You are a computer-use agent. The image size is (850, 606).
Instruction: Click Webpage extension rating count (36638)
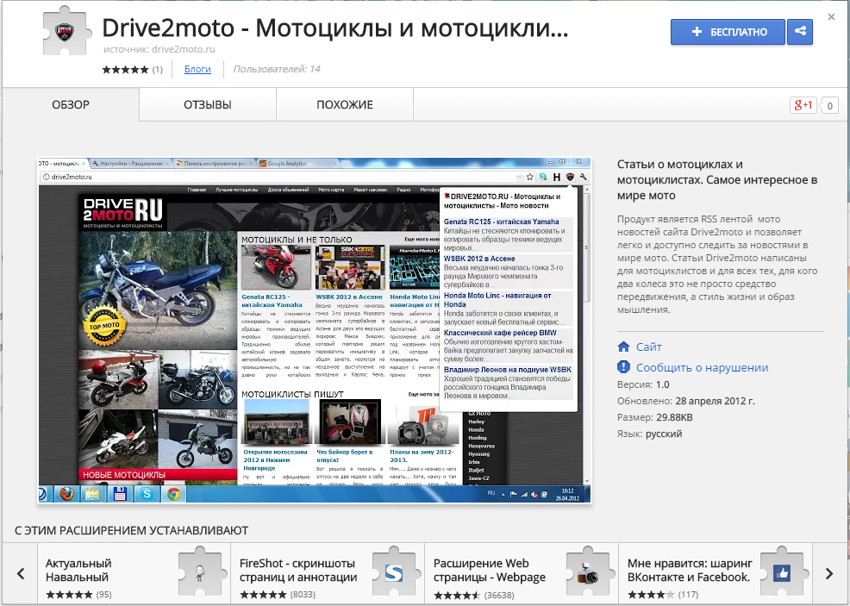499,595
